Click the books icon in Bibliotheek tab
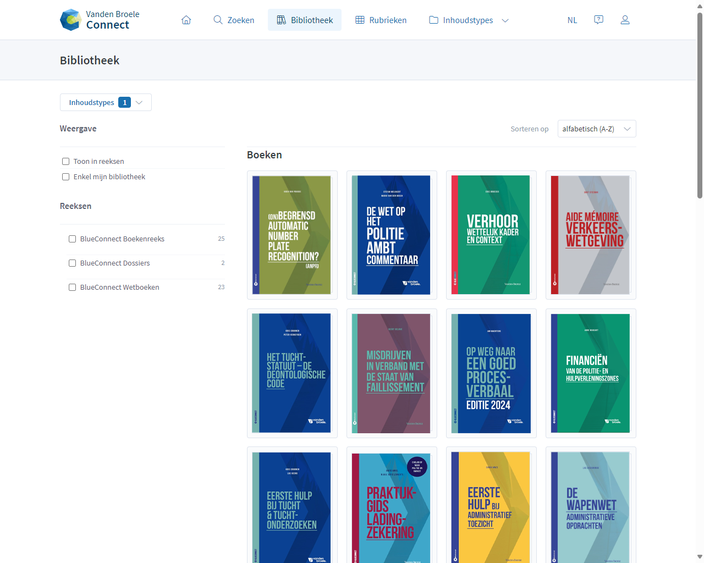The height and width of the screenshot is (563, 704). (282, 20)
